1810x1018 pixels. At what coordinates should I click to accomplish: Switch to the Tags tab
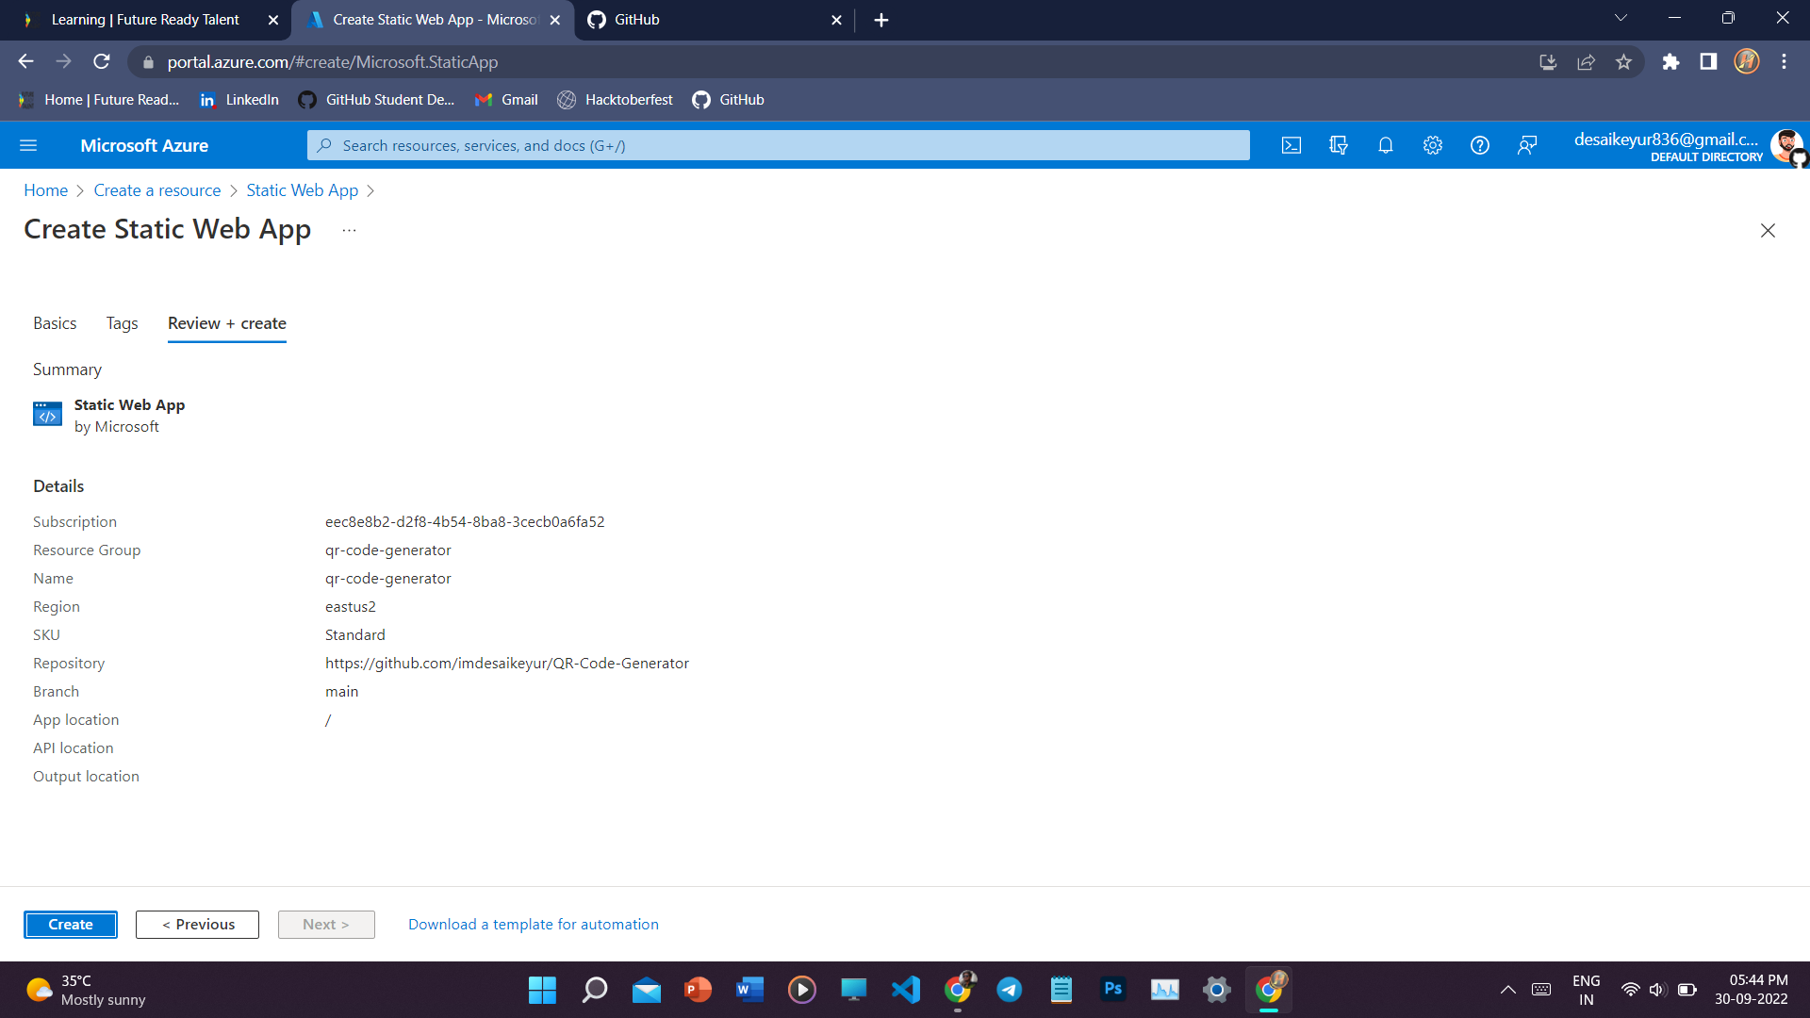point(121,323)
